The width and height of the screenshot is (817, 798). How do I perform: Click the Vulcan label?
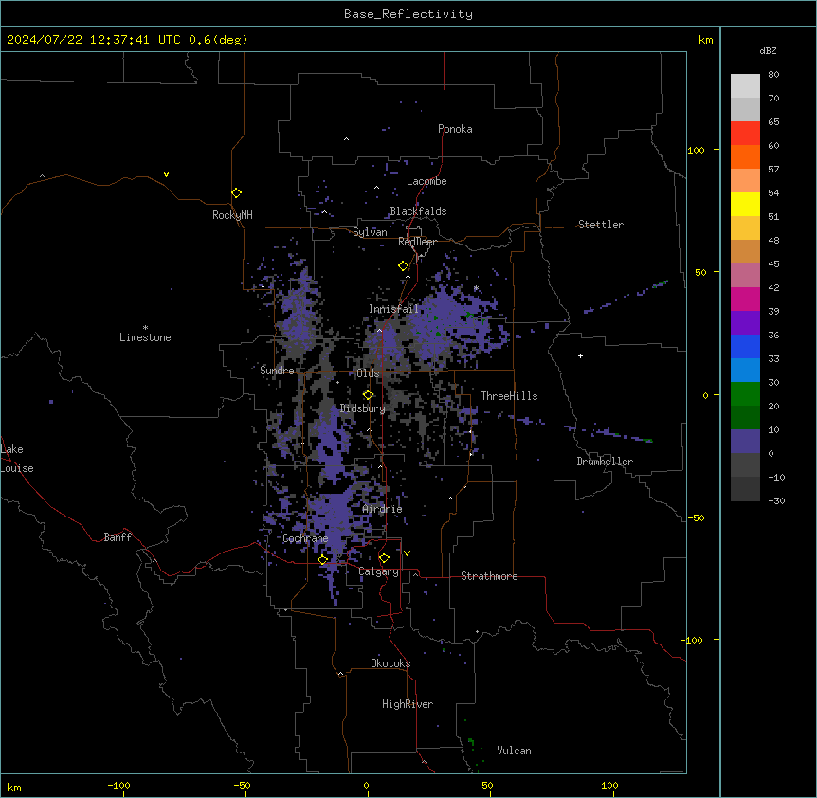tap(514, 751)
